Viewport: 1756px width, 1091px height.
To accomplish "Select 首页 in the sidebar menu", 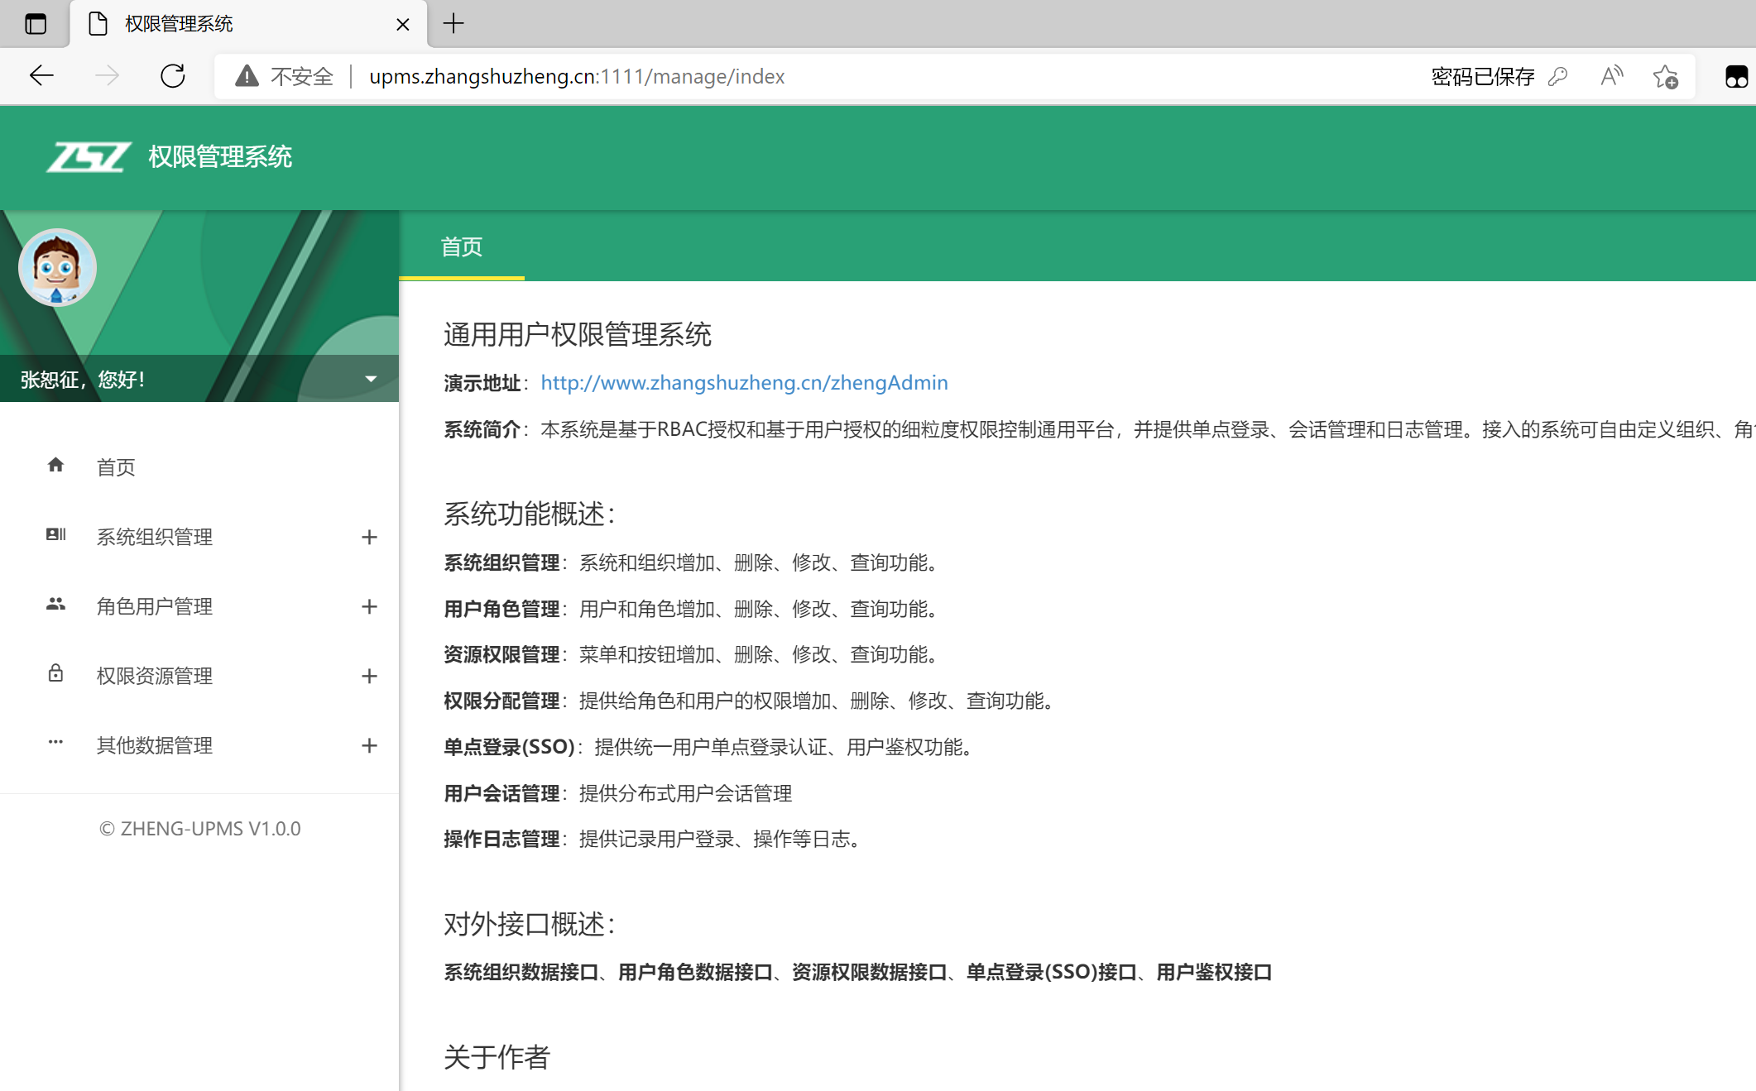I will (x=116, y=467).
